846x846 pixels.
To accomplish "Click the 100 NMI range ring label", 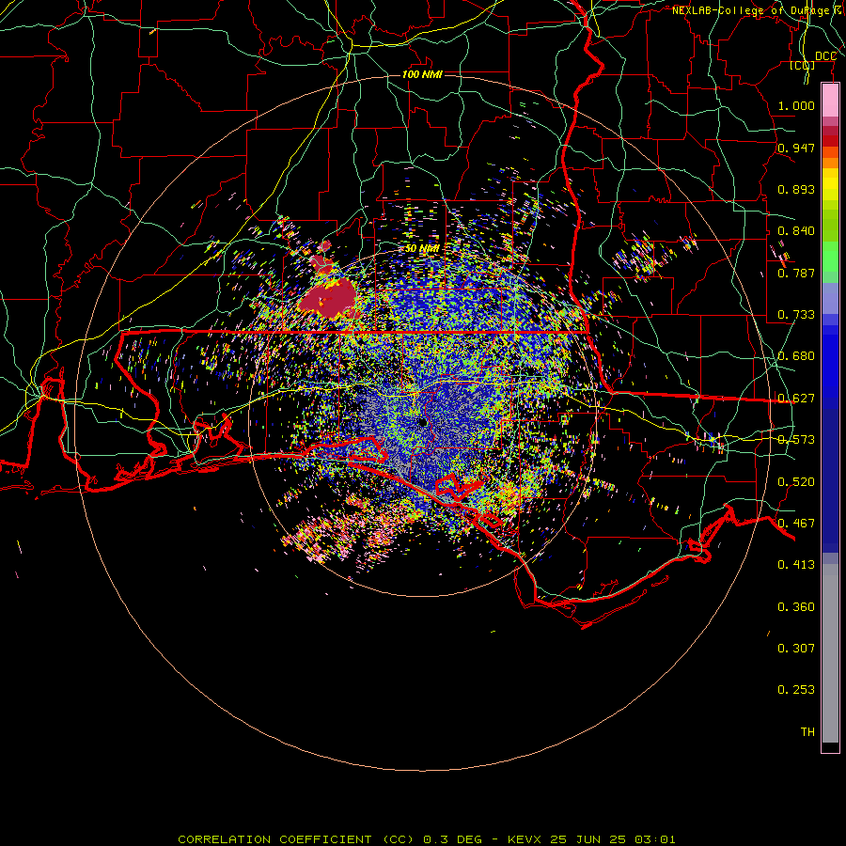I will tap(422, 74).
